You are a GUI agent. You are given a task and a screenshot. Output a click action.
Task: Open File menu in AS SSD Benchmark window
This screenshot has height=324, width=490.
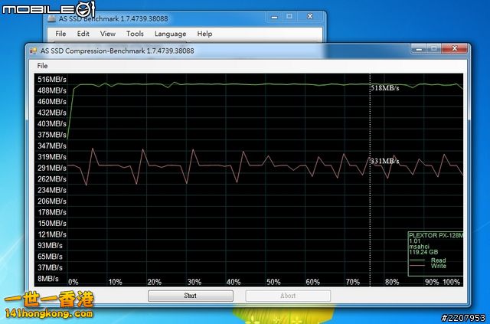point(60,34)
